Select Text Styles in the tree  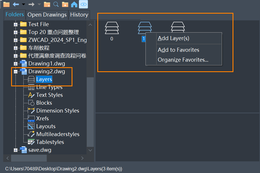(x=49, y=95)
